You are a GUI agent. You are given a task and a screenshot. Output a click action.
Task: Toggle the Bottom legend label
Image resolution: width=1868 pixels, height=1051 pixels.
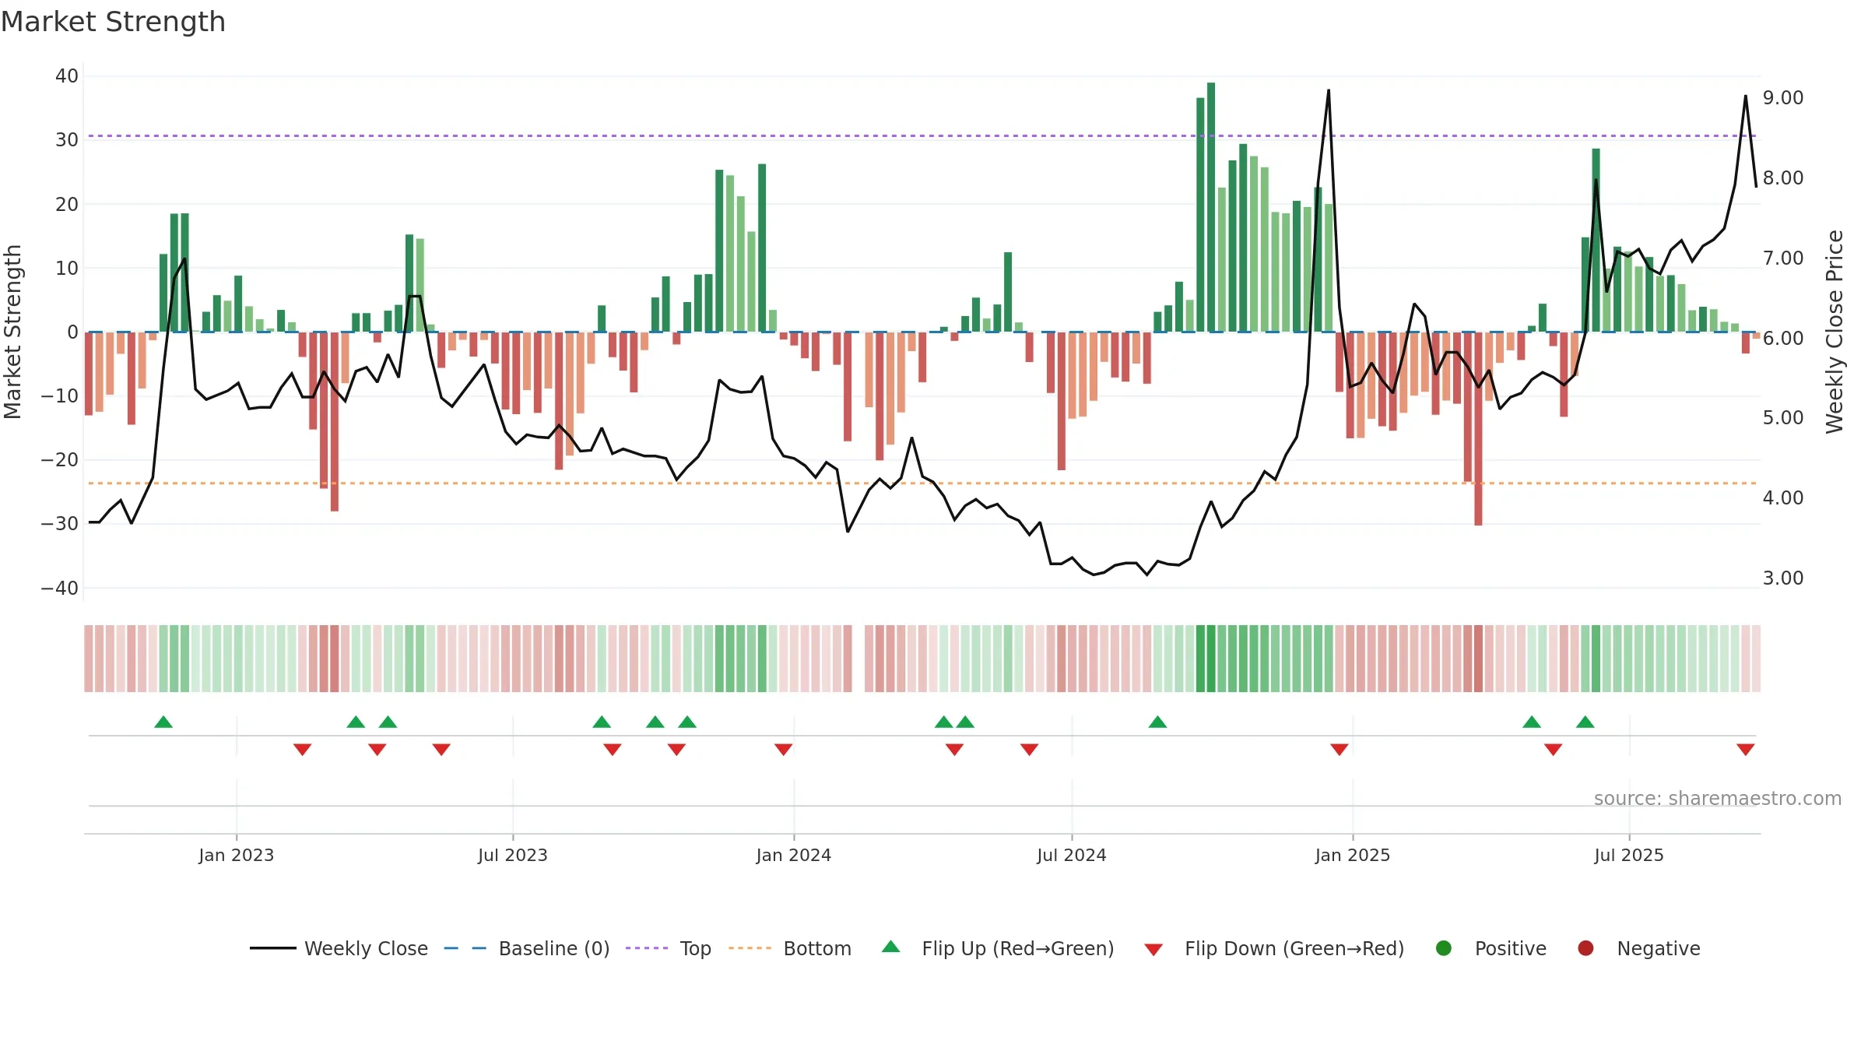[x=817, y=948]
